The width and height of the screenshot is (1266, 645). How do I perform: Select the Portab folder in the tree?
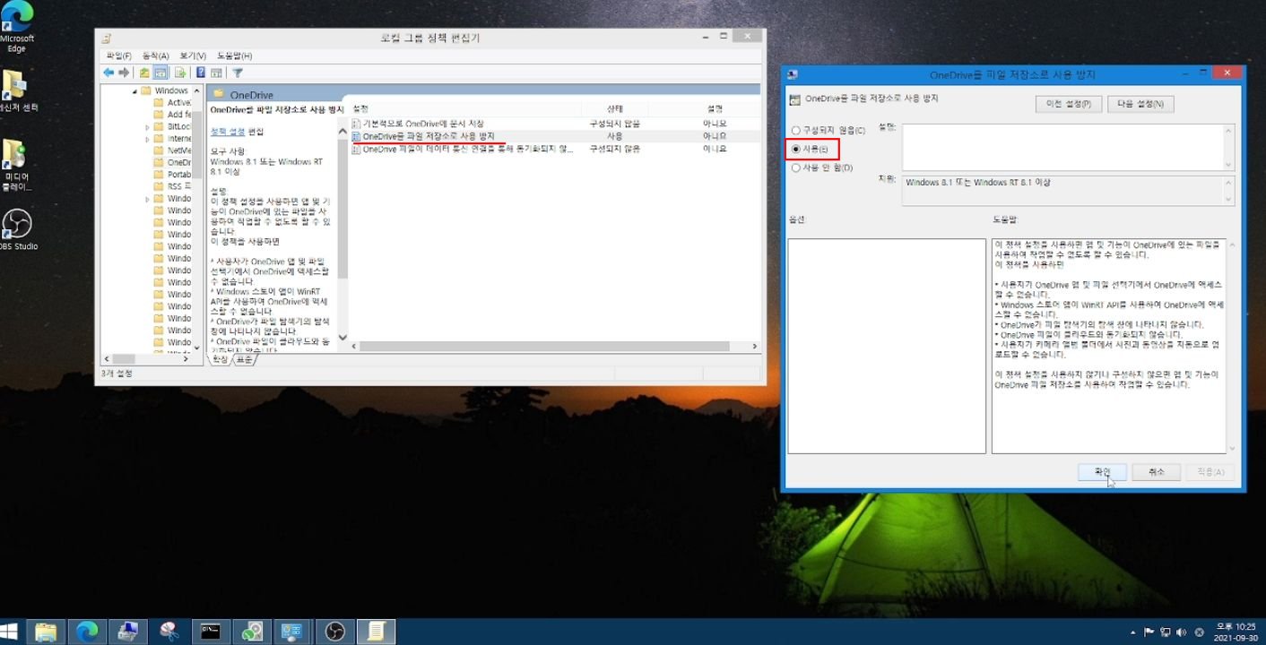tap(172, 175)
